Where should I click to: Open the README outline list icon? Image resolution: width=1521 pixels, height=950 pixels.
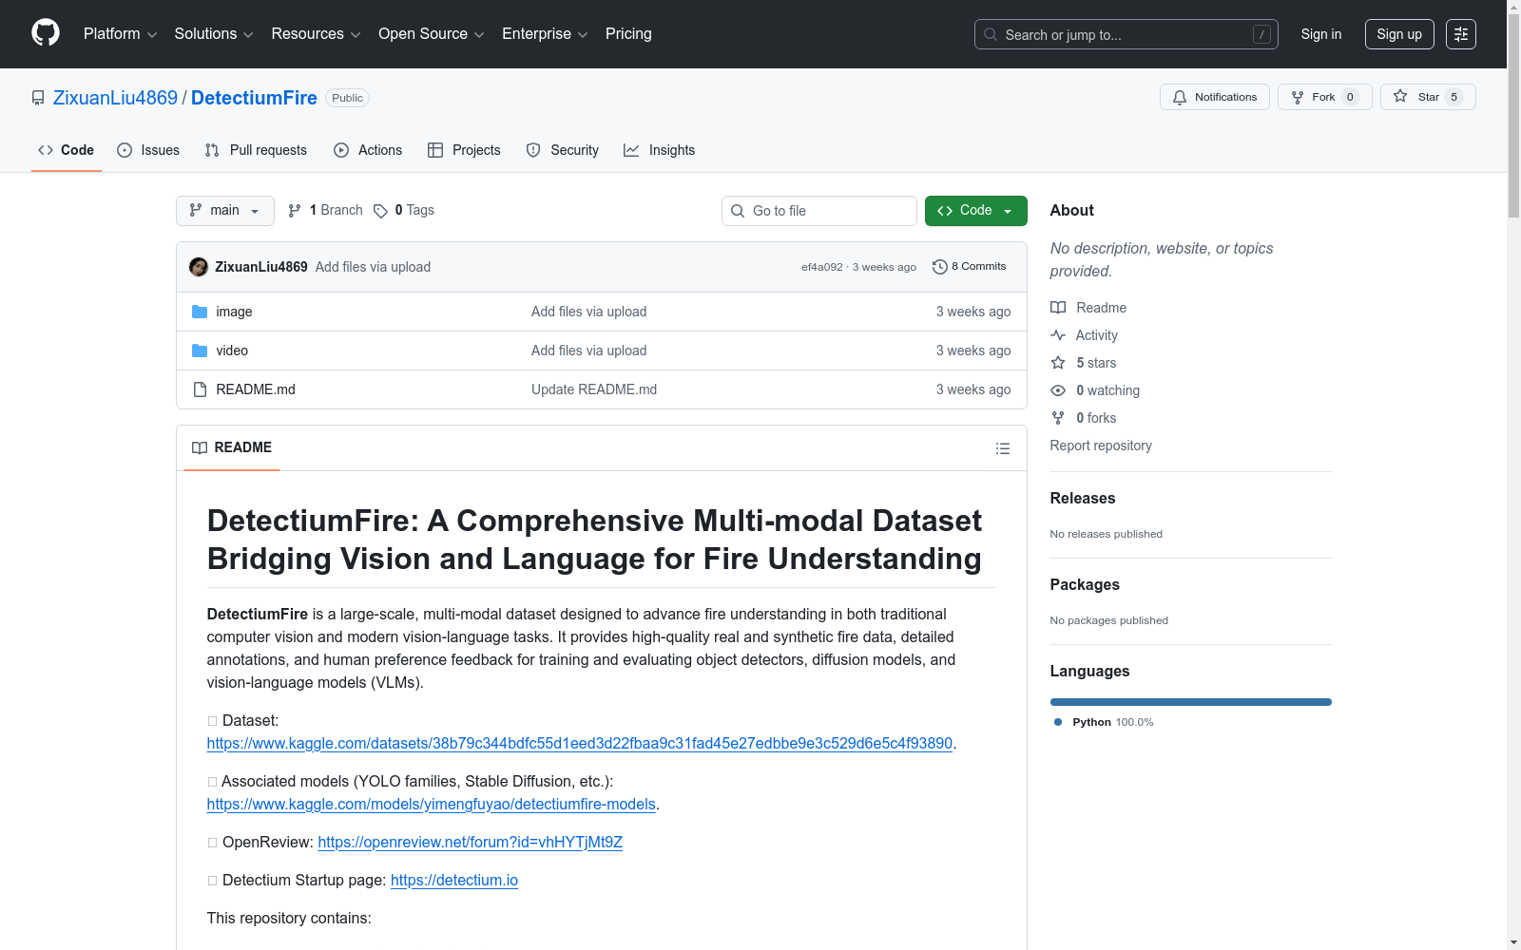(x=1002, y=448)
